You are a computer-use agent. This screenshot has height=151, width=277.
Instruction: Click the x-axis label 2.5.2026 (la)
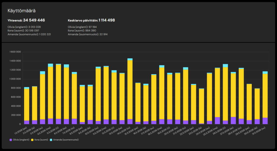pyautogui.click(x=29, y=130)
